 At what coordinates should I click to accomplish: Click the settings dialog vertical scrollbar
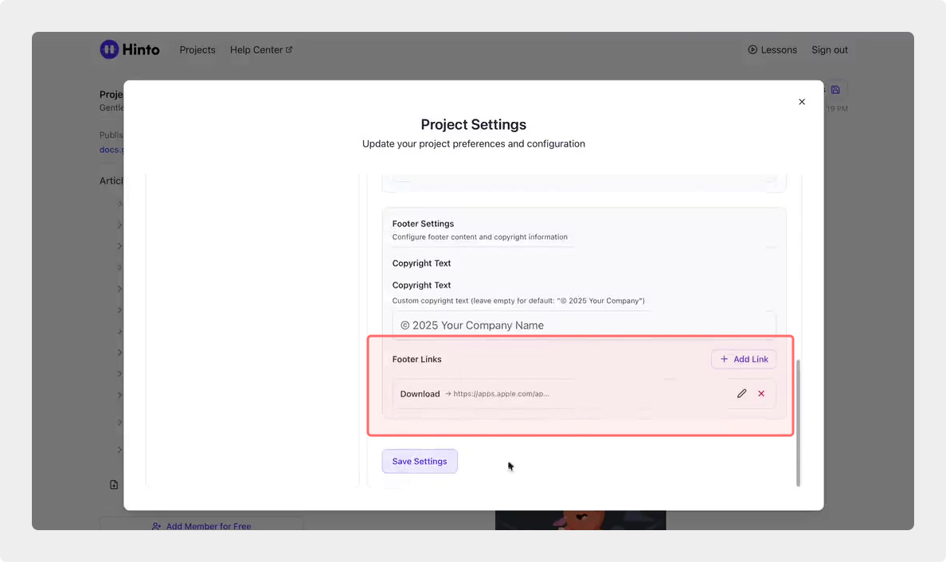coord(798,420)
